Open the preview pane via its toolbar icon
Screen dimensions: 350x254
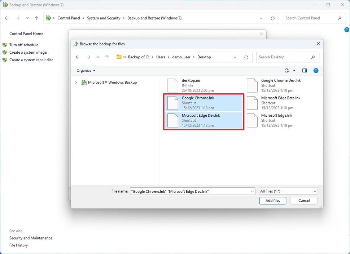coord(304,70)
